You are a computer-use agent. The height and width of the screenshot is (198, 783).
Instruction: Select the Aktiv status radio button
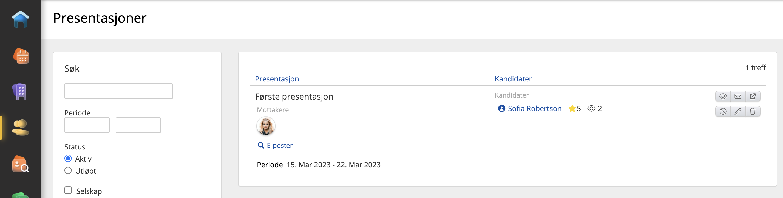pyautogui.click(x=68, y=159)
